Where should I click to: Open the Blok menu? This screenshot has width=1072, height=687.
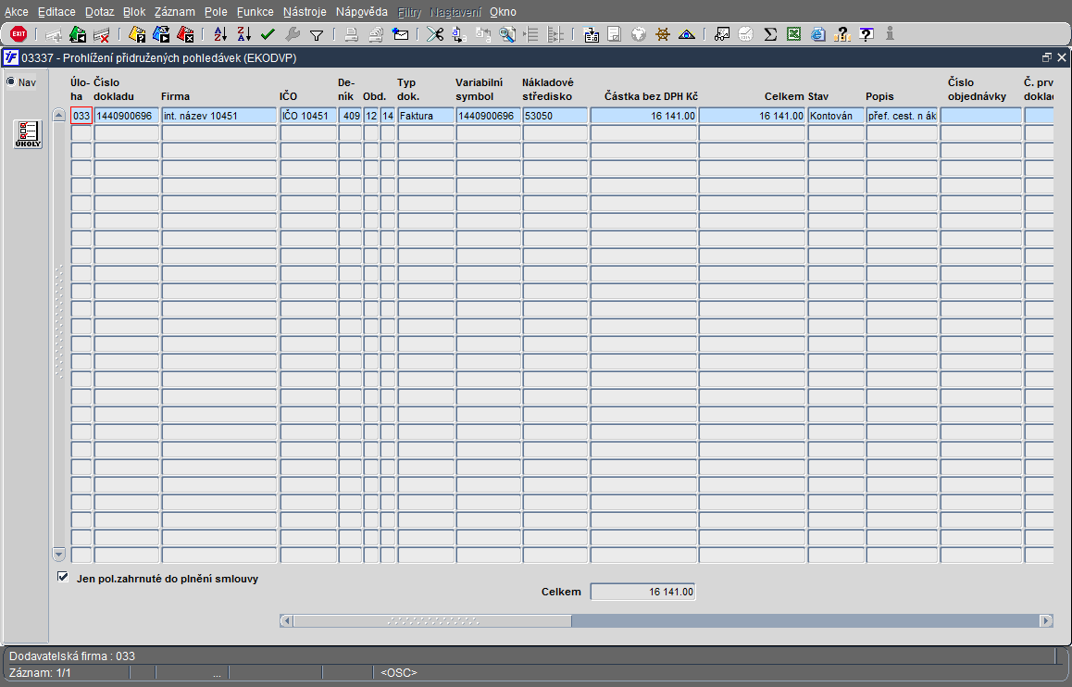click(134, 12)
